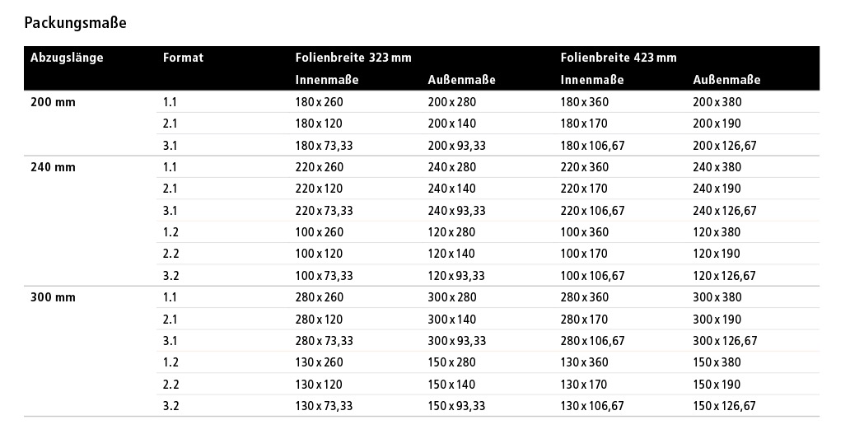The image size is (850, 448).
Task: Click the 240 mm row label
Action: (x=53, y=166)
